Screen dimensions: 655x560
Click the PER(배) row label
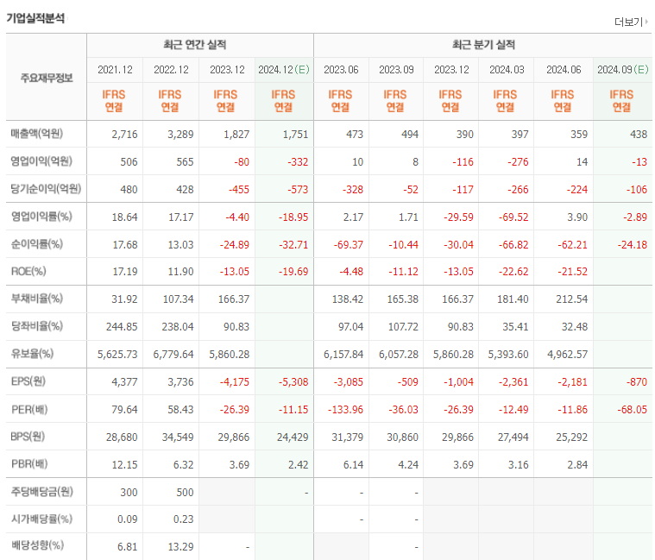click(29, 409)
